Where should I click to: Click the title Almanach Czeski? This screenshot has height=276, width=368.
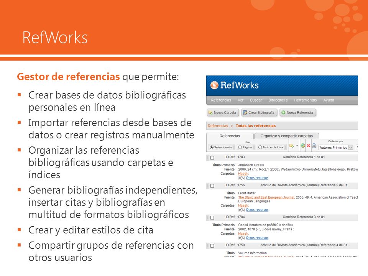[251, 165]
